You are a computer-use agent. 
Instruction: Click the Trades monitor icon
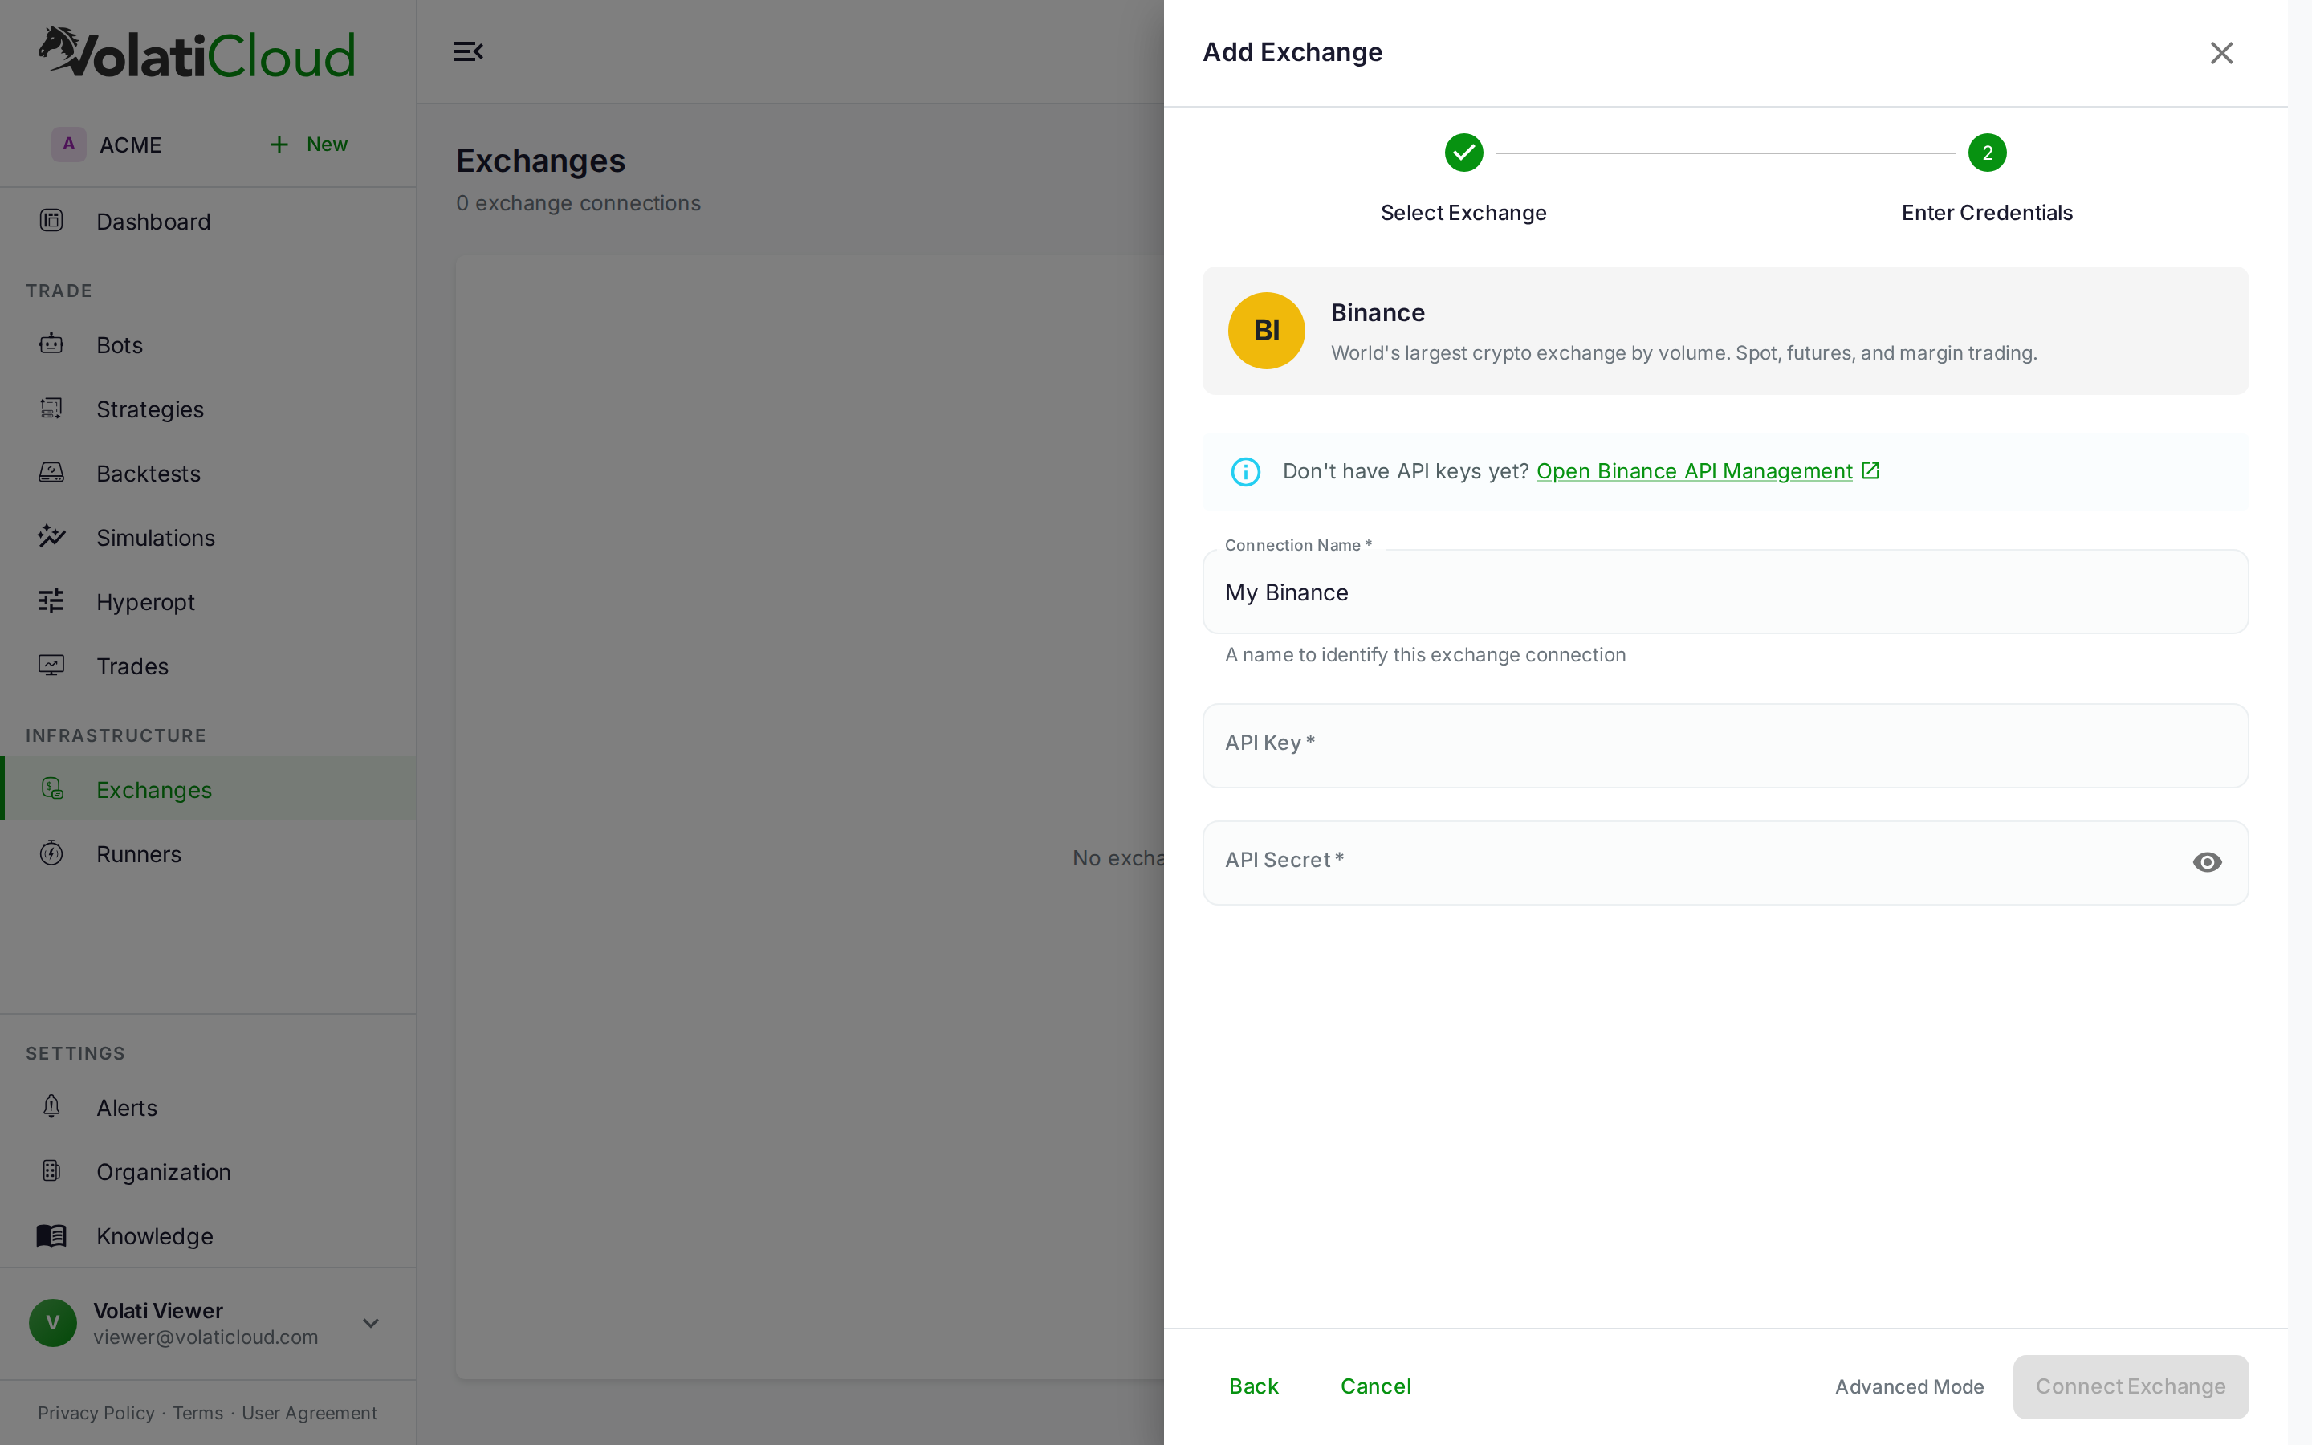pyautogui.click(x=51, y=666)
